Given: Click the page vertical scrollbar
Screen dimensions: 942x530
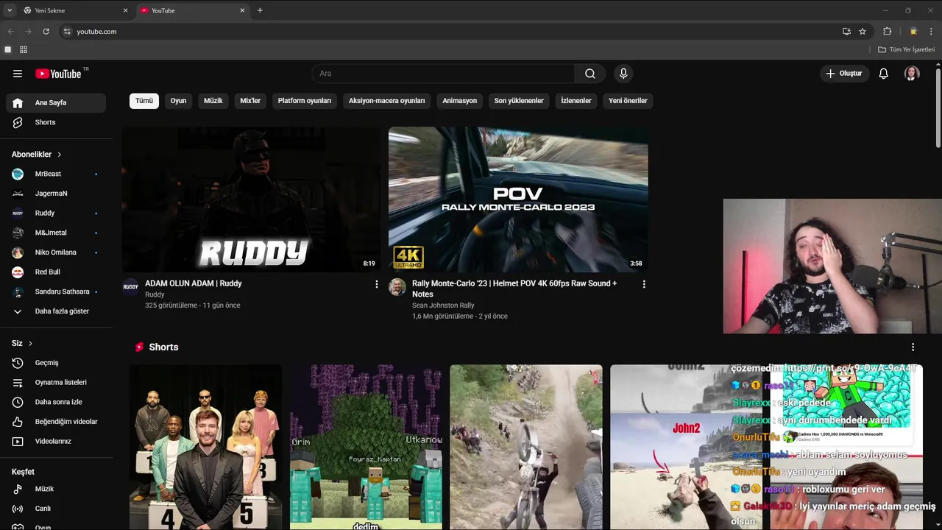Looking at the screenshot, I should click(x=938, y=107).
